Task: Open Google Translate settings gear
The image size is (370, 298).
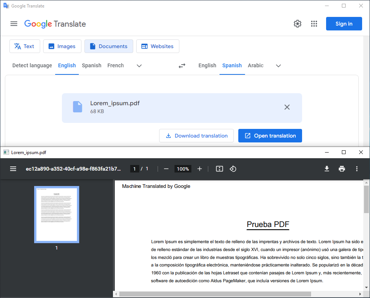Action: click(297, 23)
